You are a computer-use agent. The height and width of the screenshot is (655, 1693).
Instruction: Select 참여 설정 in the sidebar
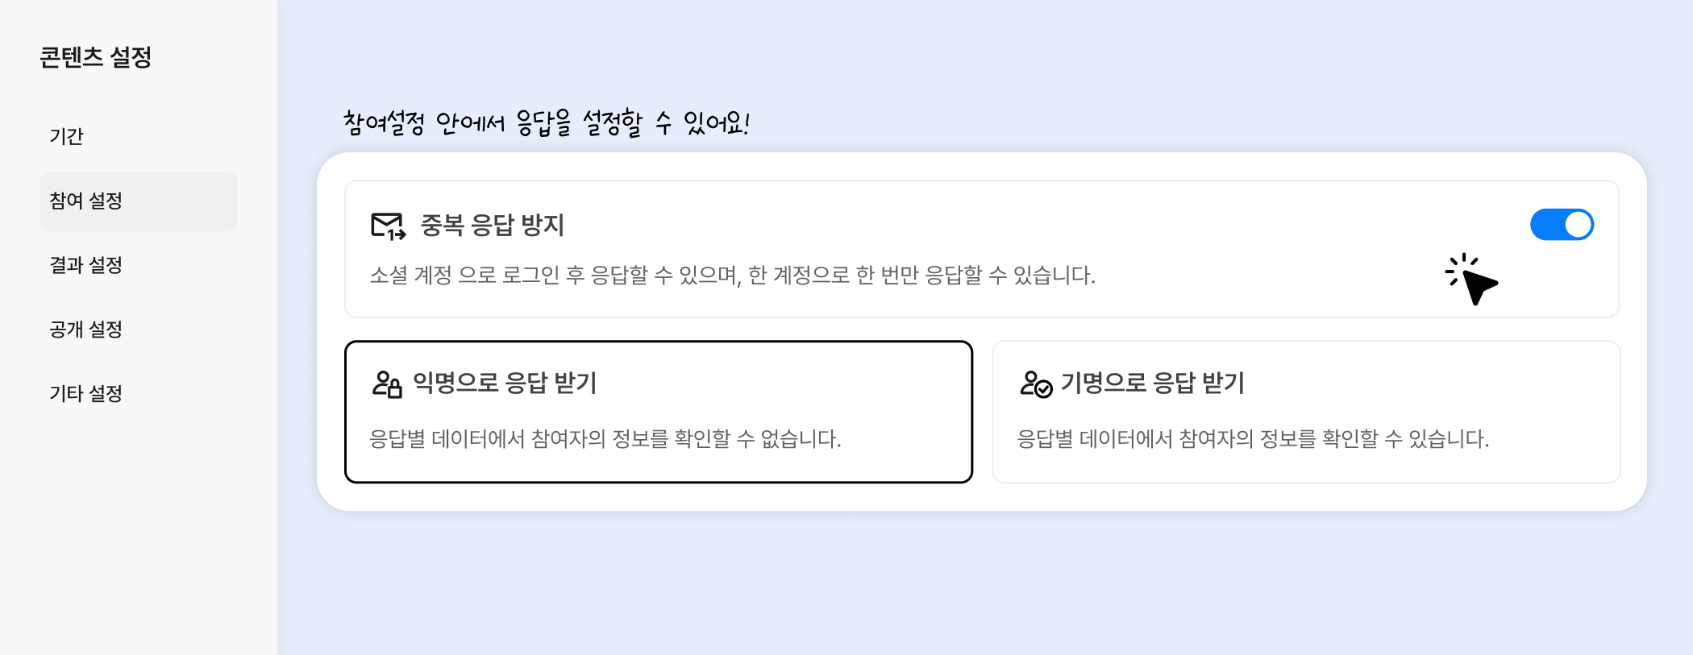click(86, 201)
